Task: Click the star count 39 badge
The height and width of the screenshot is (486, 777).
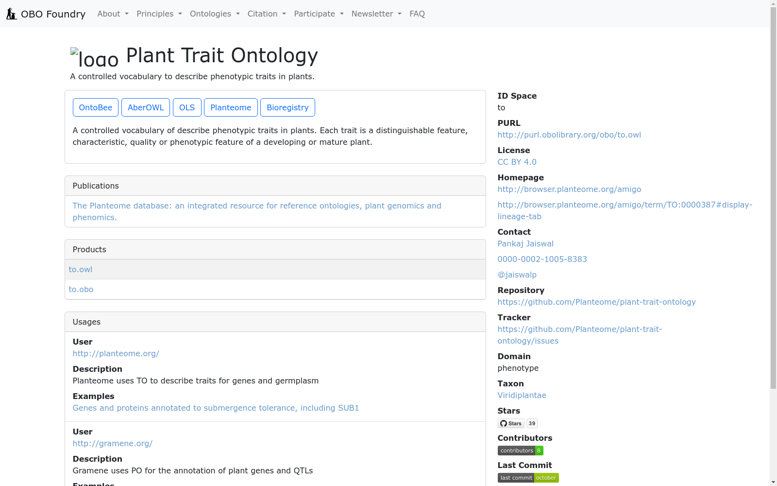Action: tap(532, 423)
